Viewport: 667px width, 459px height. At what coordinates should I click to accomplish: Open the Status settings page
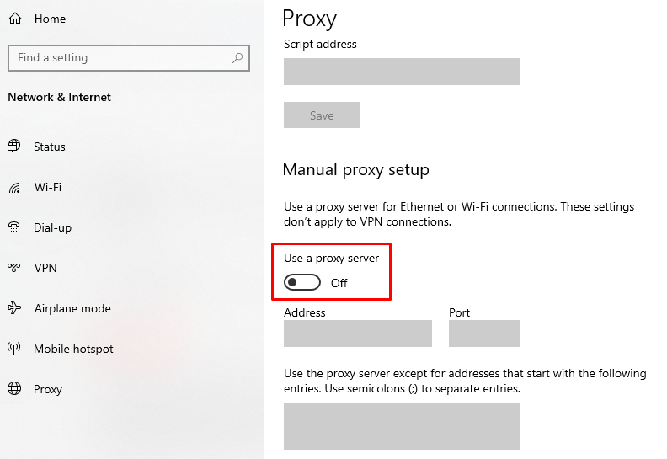point(50,147)
